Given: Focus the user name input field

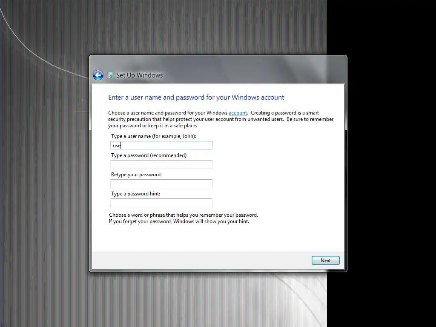Looking at the screenshot, I should (x=161, y=146).
